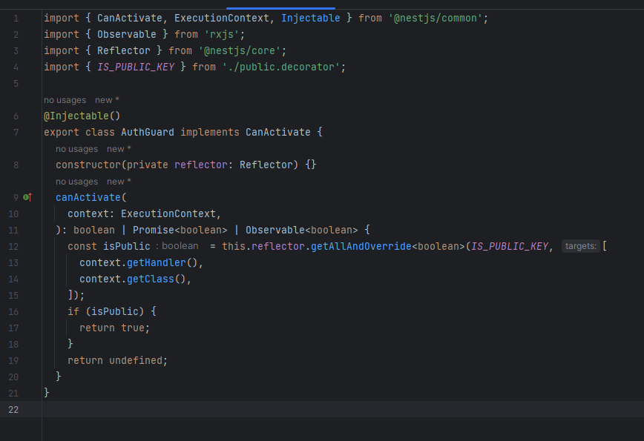Click the implements-method gutter icon on line 9
644x441 pixels.
[x=27, y=197]
